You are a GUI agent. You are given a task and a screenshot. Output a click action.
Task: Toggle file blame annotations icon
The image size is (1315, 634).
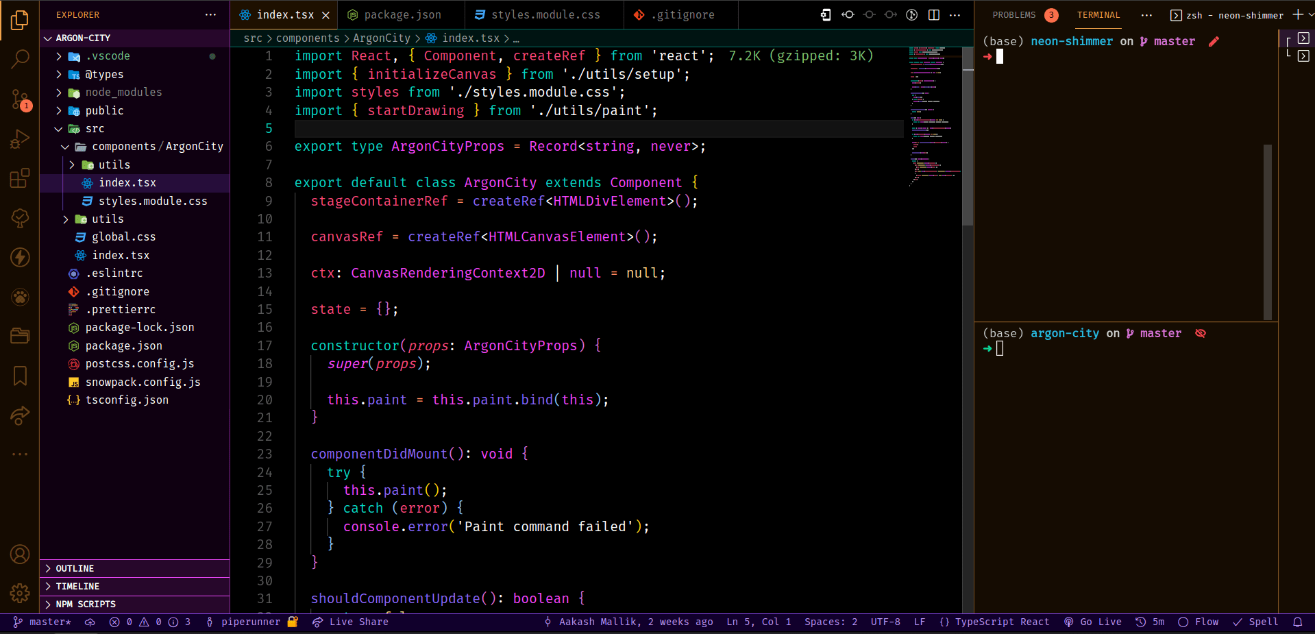(912, 14)
